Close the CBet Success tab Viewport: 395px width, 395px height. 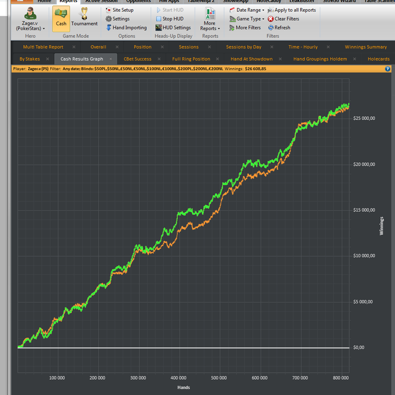[159, 59]
